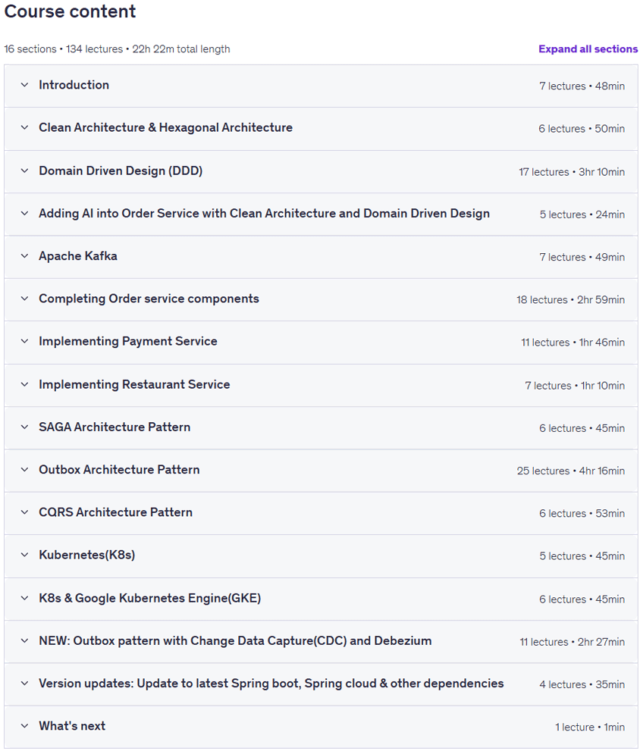Click the "17 lectures • 3hr 10min" text
Image resolution: width=640 pixels, height=751 pixels.
point(572,172)
